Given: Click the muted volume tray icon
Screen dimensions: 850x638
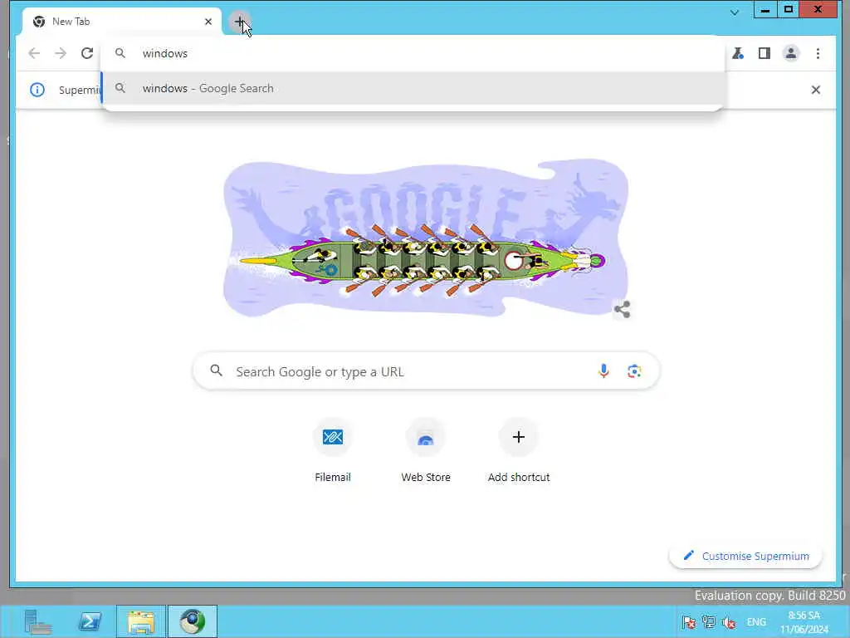Looking at the screenshot, I should (729, 622).
